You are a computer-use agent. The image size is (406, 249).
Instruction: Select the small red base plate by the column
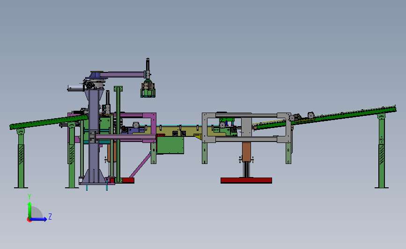(x=128, y=180)
